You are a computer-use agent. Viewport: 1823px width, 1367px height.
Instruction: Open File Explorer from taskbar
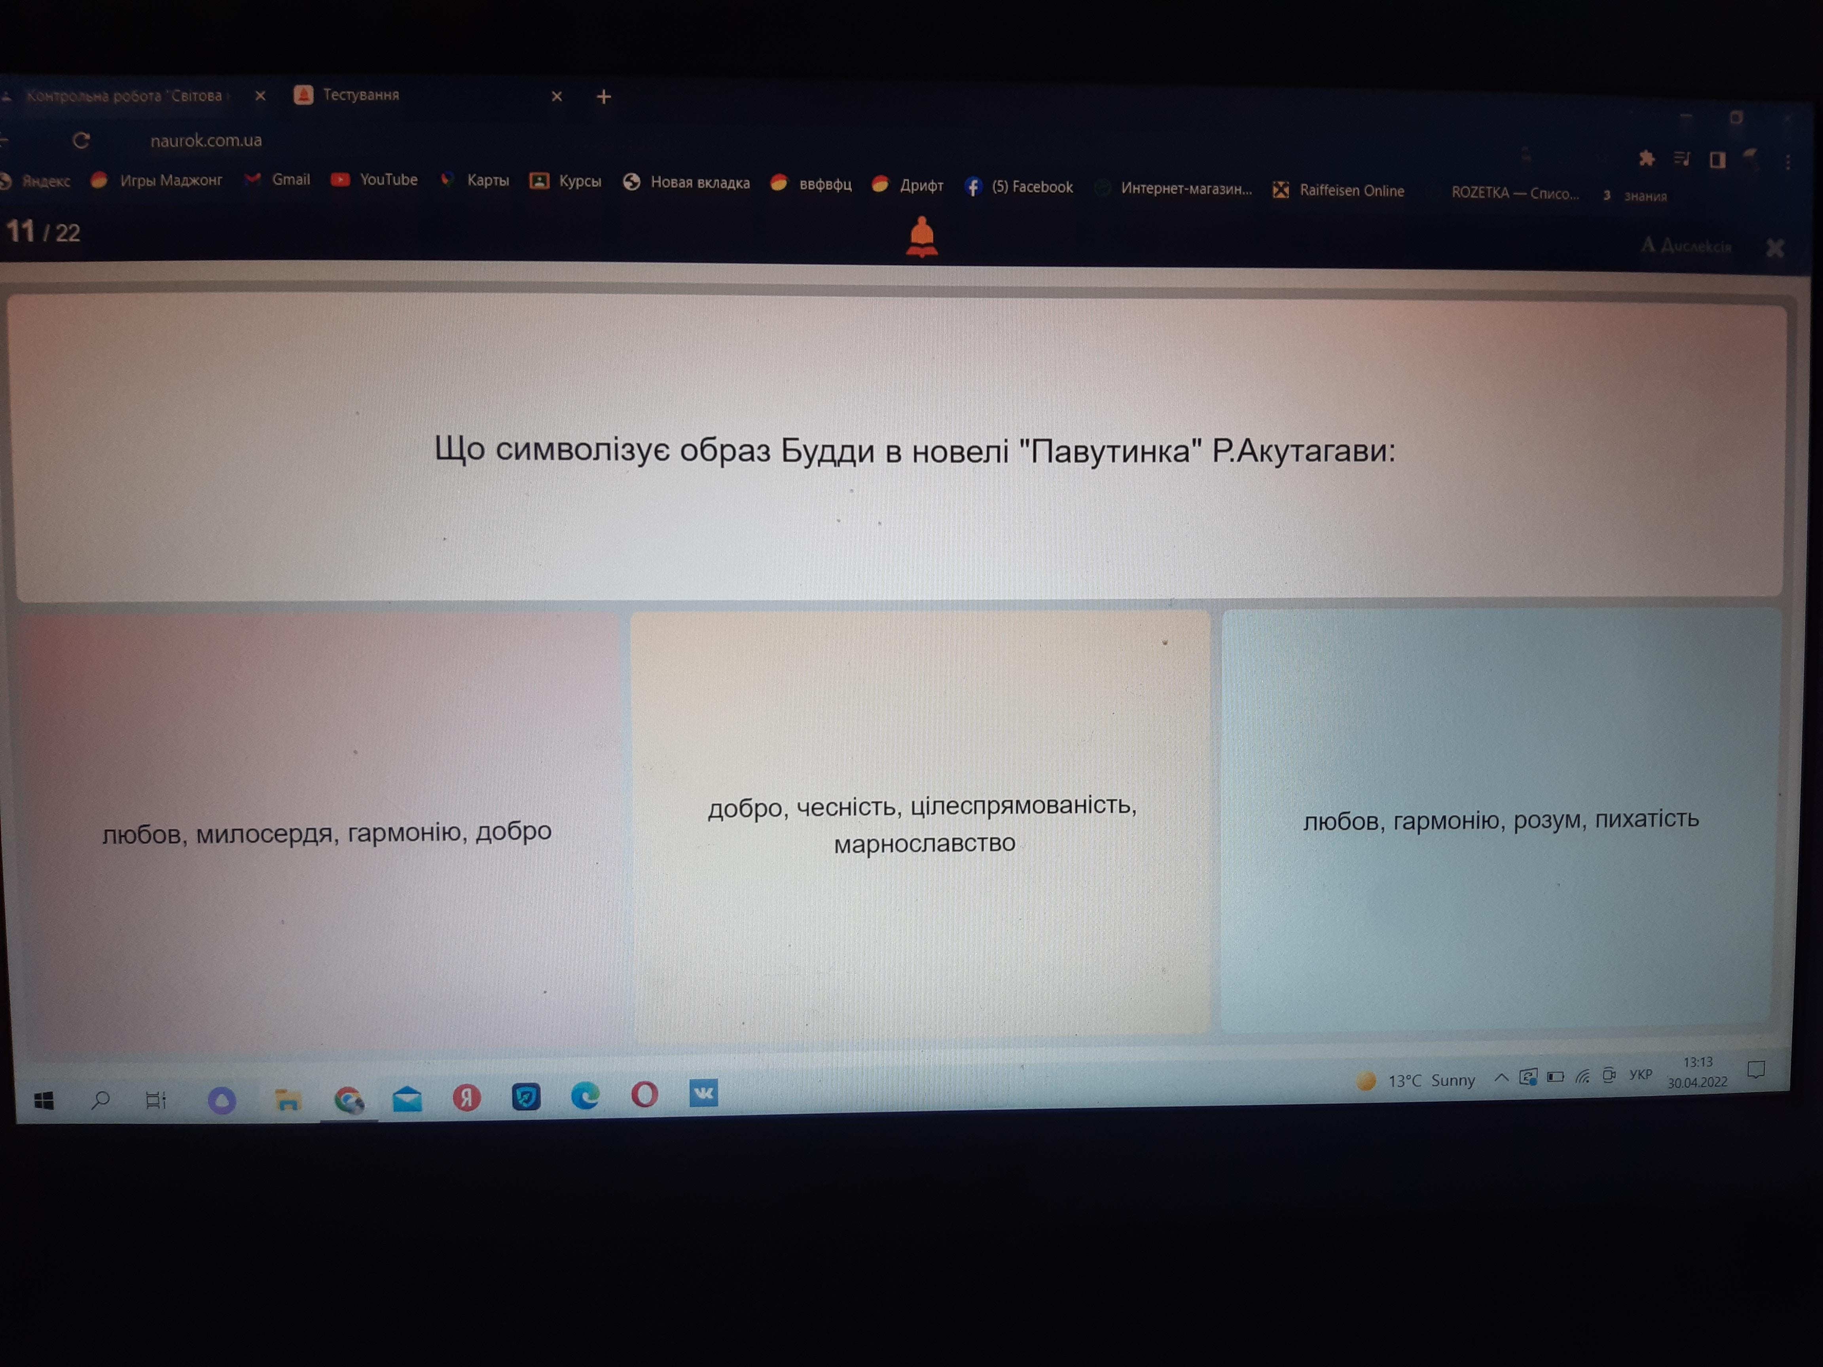(x=288, y=1100)
